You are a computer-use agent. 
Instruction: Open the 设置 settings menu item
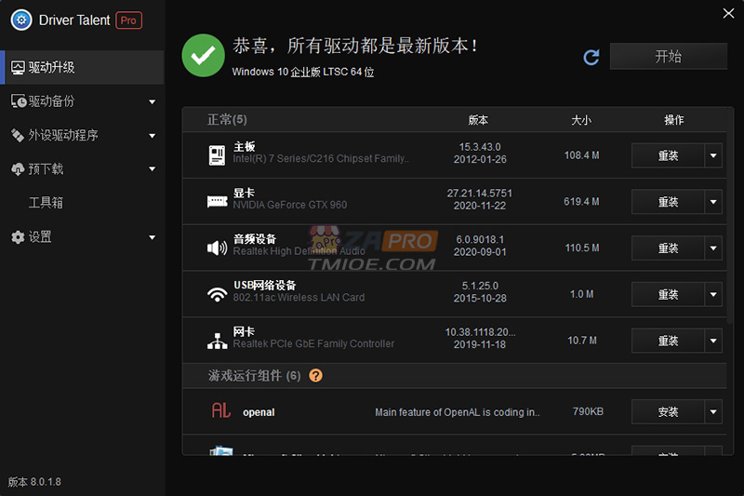point(82,237)
